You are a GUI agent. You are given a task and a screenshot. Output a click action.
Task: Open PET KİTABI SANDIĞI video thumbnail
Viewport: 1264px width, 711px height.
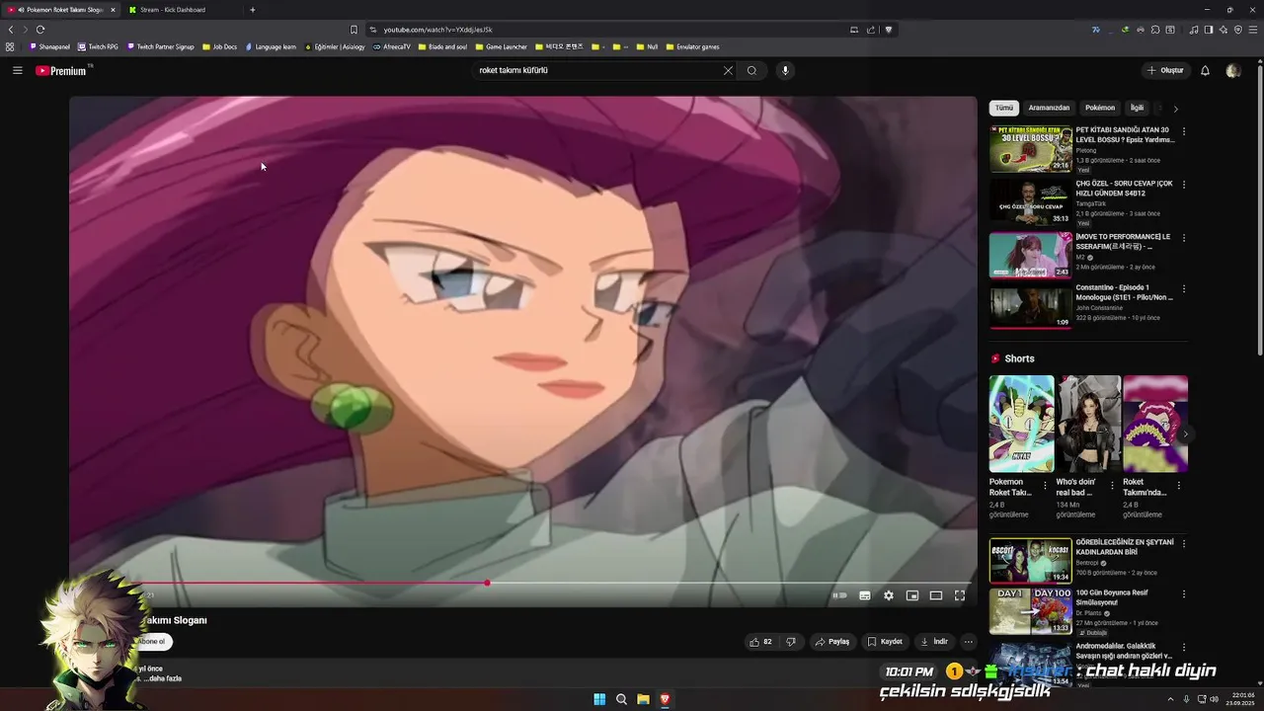(1031, 149)
